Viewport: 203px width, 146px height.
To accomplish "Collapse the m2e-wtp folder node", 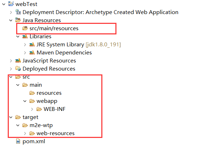I will tap(18, 125).
